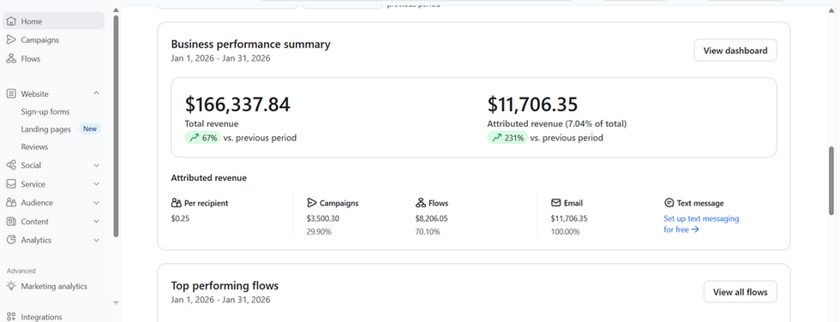Screen dimensions: 840x322
Task: Click the $3,500.30 campaigns revenue value
Action: pos(323,218)
